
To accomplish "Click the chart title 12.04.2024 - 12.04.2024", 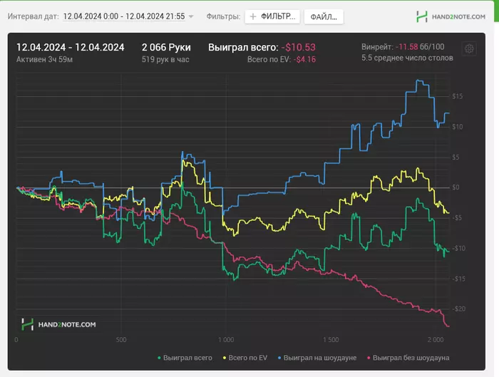I will coord(71,48).
